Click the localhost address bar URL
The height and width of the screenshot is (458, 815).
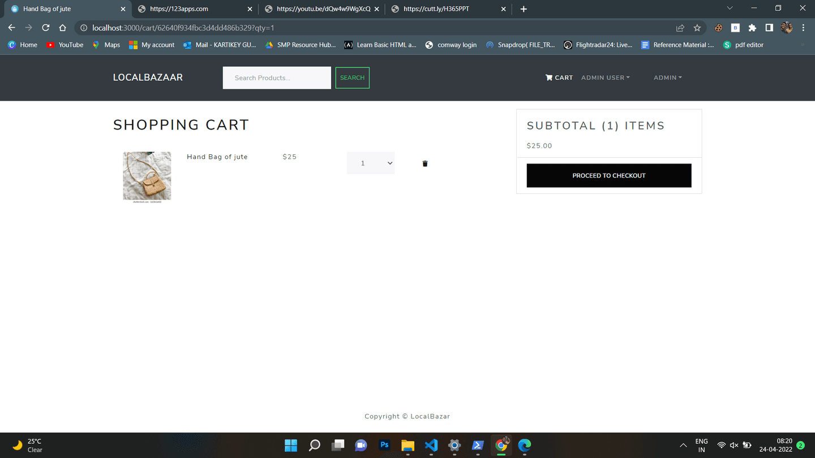tap(183, 28)
